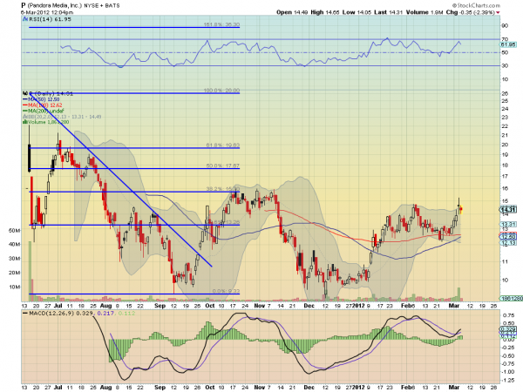Click the 10M volume axis label

(x=14, y=287)
